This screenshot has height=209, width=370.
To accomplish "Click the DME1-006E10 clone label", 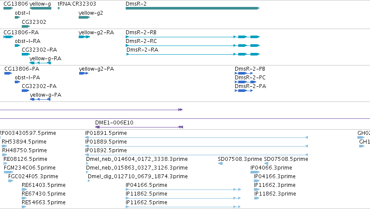I will (x=114, y=123).
